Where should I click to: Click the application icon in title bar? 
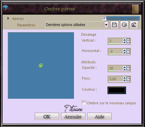tap(6, 8)
